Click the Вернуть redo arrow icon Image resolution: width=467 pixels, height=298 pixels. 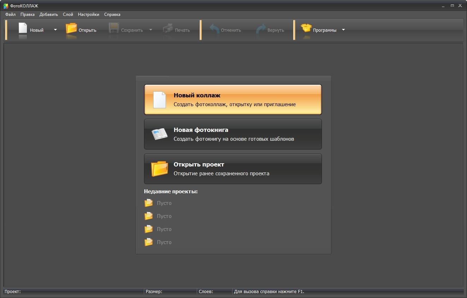[x=261, y=29]
